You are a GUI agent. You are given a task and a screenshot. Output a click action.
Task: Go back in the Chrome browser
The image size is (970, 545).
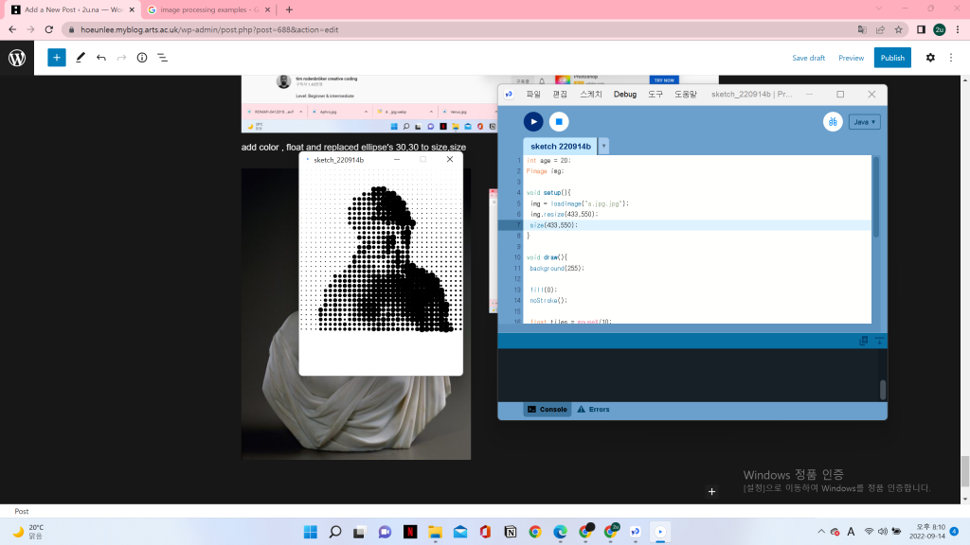click(x=12, y=29)
